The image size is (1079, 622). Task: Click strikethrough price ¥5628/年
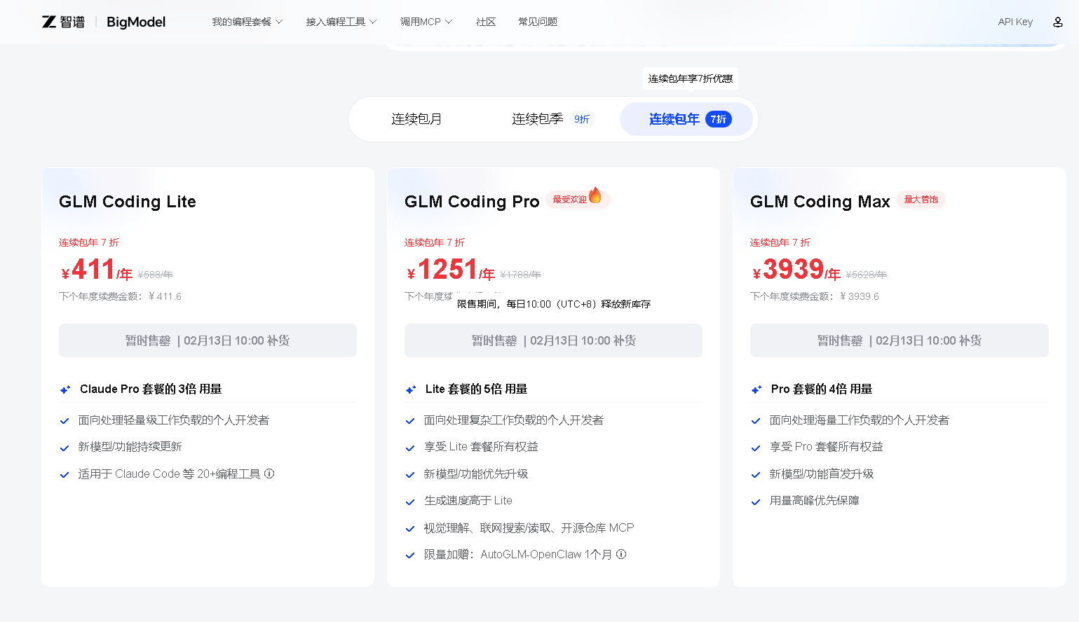867,275
